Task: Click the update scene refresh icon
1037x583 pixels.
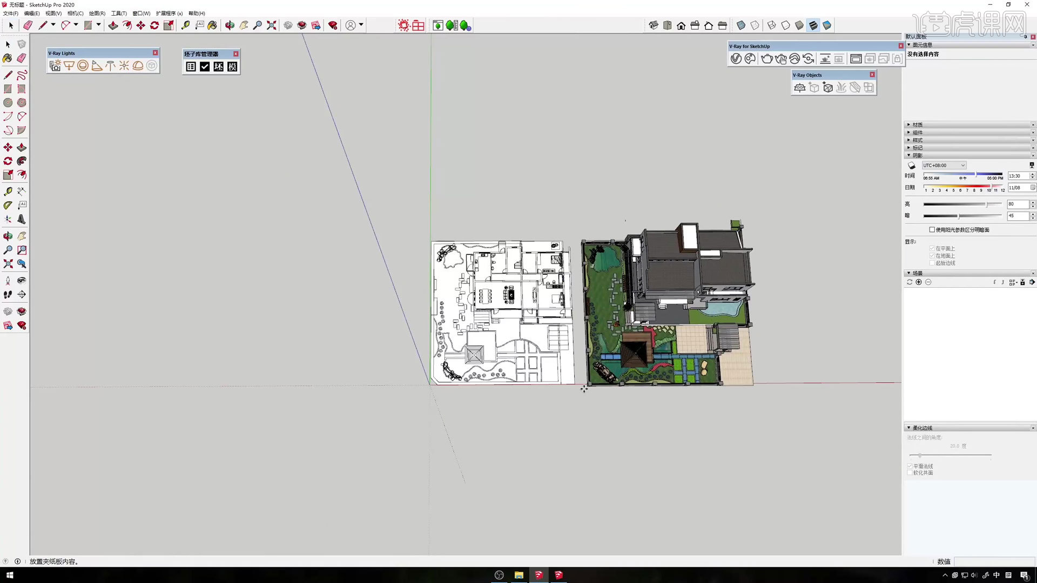Action: click(x=910, y=282)
